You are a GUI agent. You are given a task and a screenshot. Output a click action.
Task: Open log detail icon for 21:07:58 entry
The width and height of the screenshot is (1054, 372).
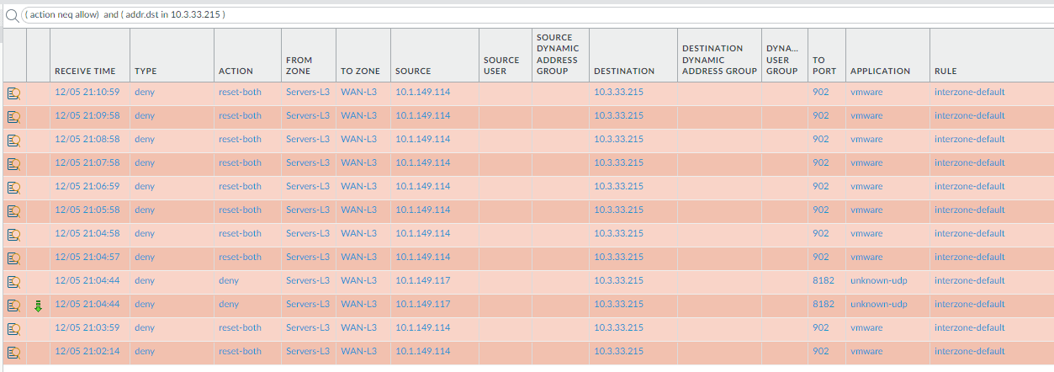14,163
